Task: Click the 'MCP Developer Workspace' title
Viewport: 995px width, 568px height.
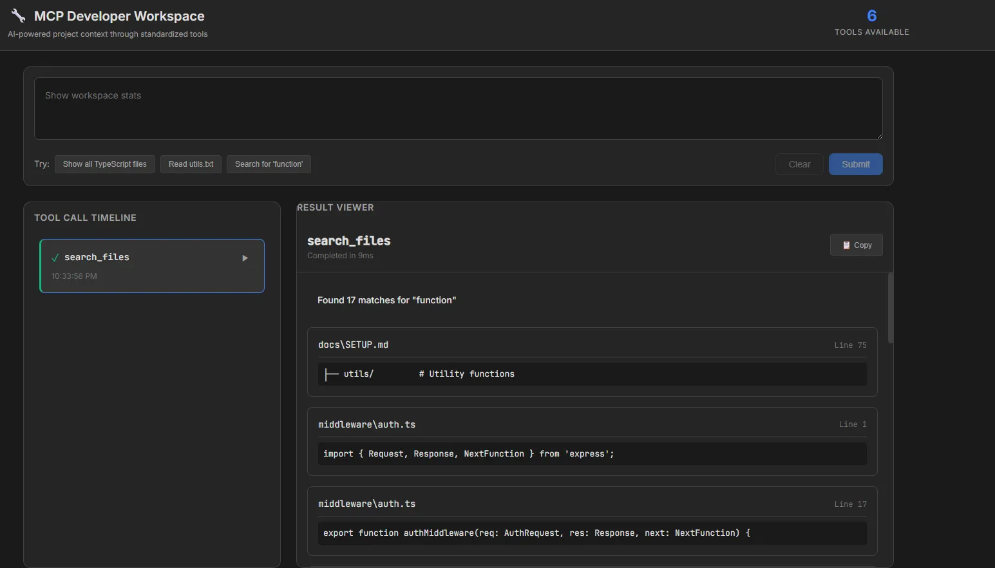Action: point(119,16)
